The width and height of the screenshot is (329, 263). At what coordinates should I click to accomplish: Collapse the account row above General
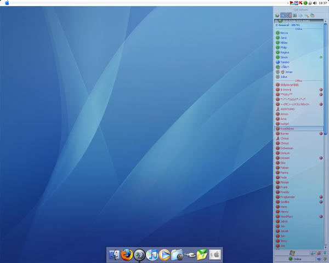coord(276,21)
